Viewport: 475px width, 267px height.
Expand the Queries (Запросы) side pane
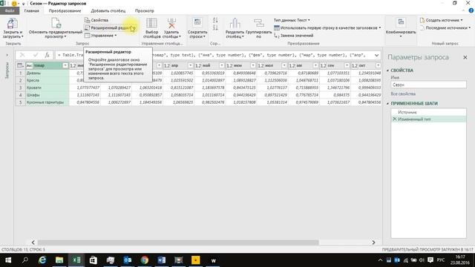click(7, 55)
